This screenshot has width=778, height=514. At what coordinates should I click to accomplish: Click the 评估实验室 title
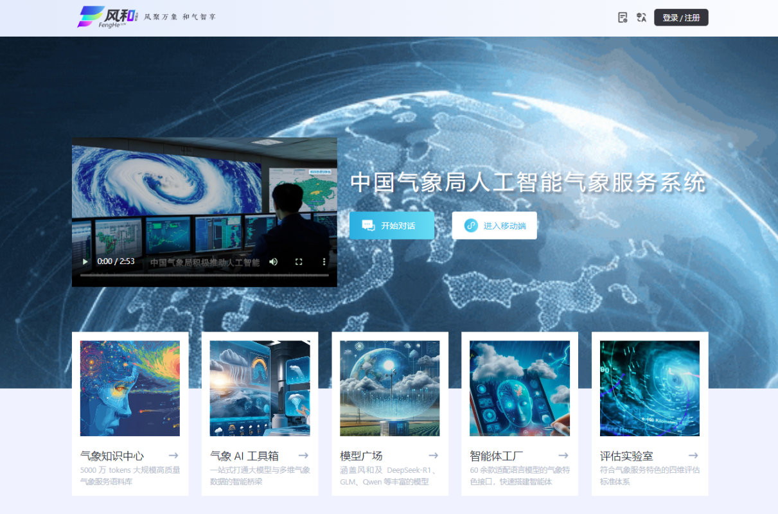click(x=626, y=456)
